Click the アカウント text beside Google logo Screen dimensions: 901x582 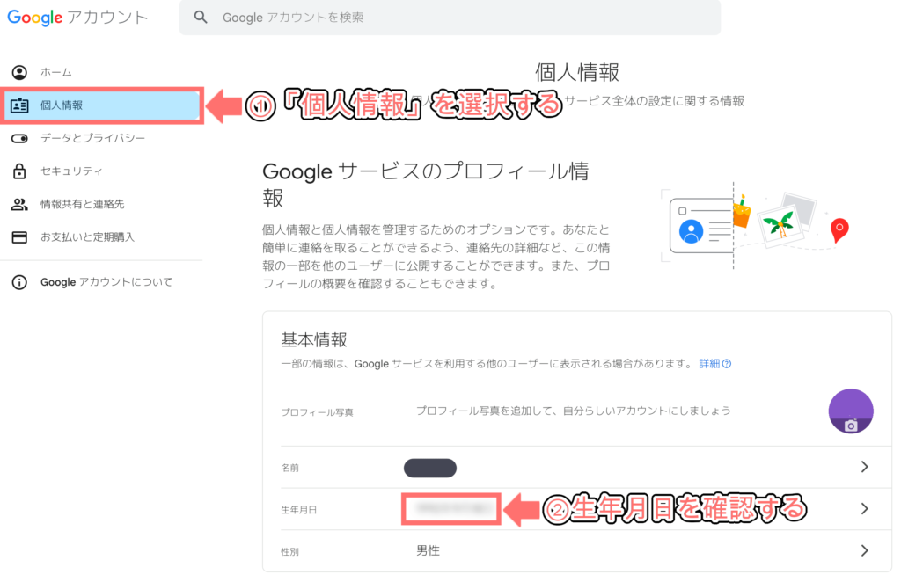pyautogui.click(x=107, y=18)
